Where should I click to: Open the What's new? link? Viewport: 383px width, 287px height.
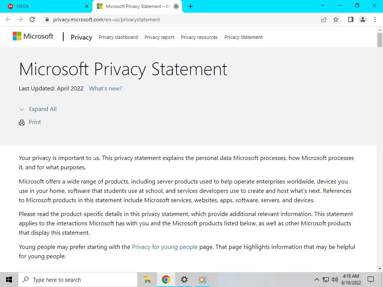[105, 89]
